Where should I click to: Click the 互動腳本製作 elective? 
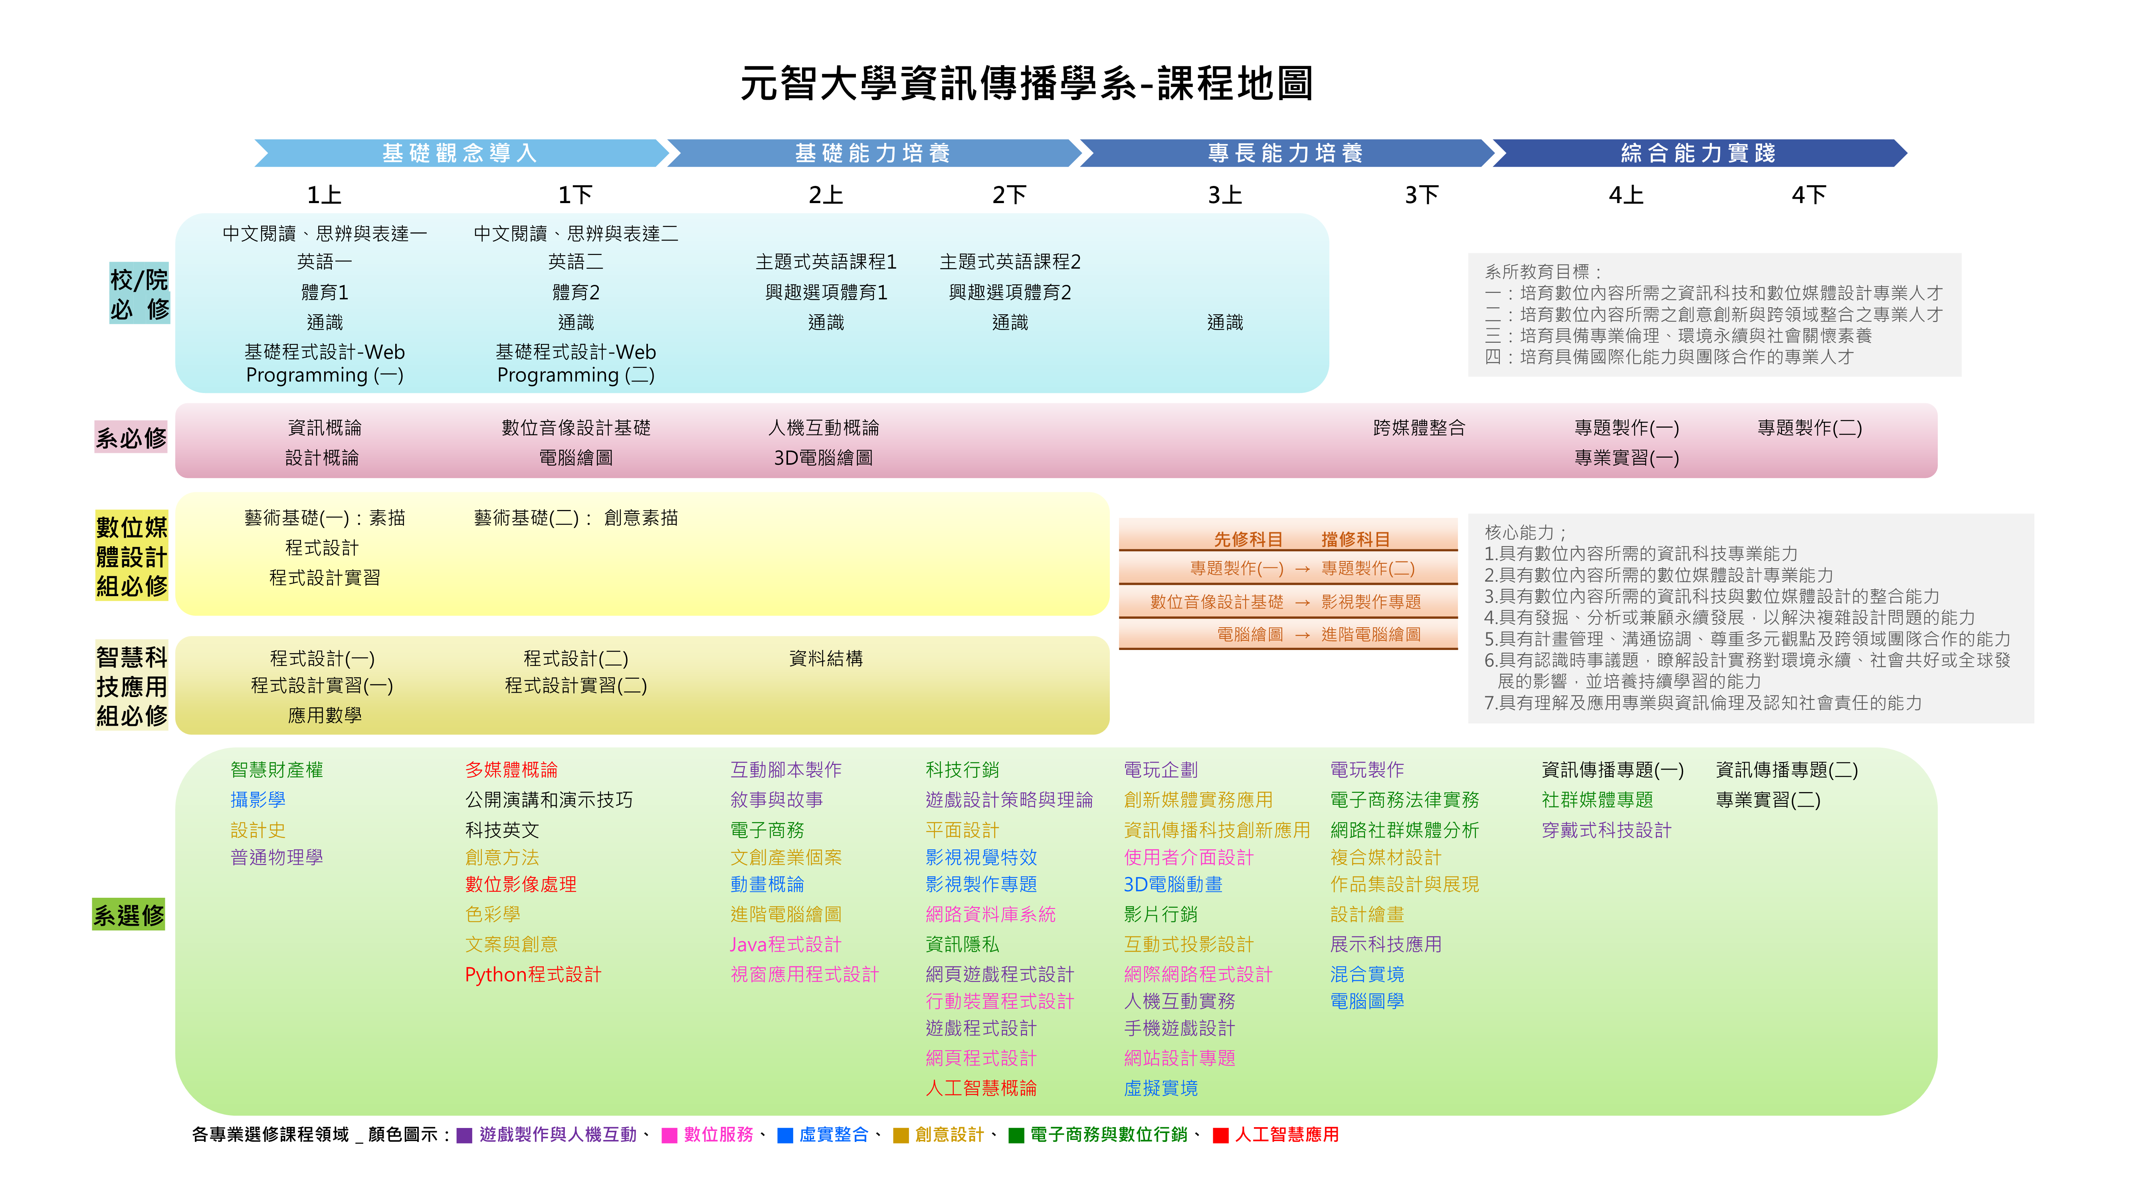786,770
